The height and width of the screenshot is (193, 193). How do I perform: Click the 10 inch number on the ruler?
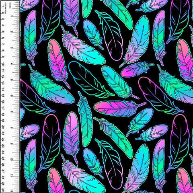click(12, 159)
